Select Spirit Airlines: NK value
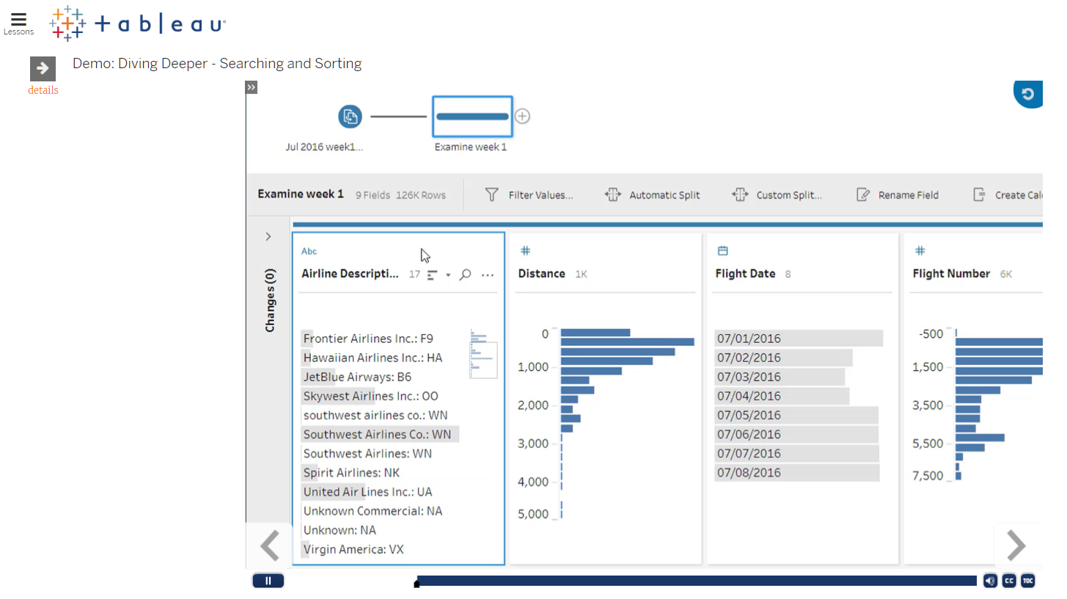 pyautogui.click(x=351, y=472)
